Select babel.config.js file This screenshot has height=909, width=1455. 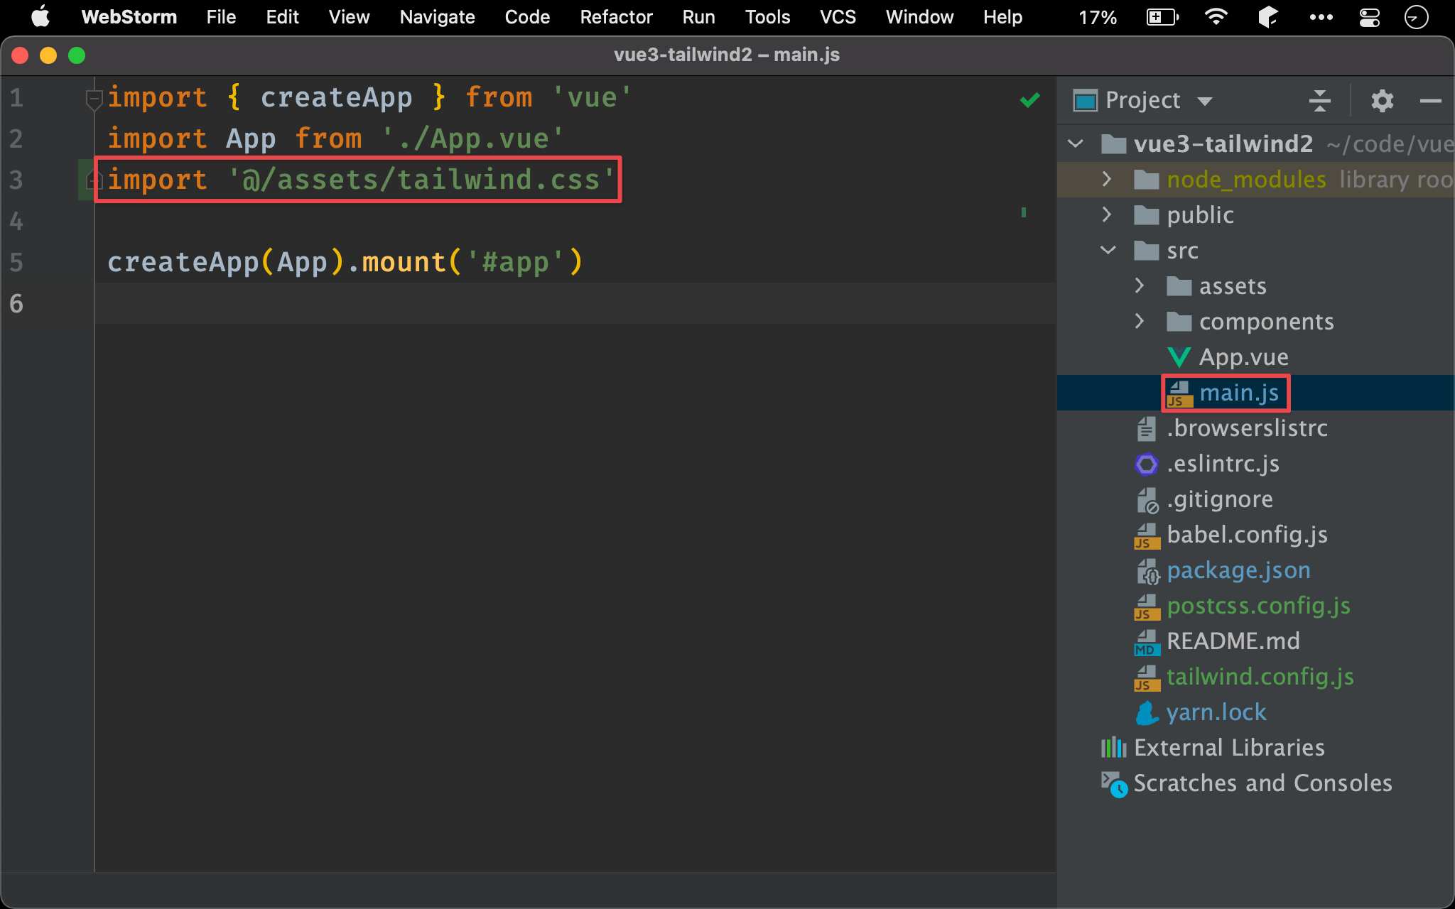click(1246, 535)
